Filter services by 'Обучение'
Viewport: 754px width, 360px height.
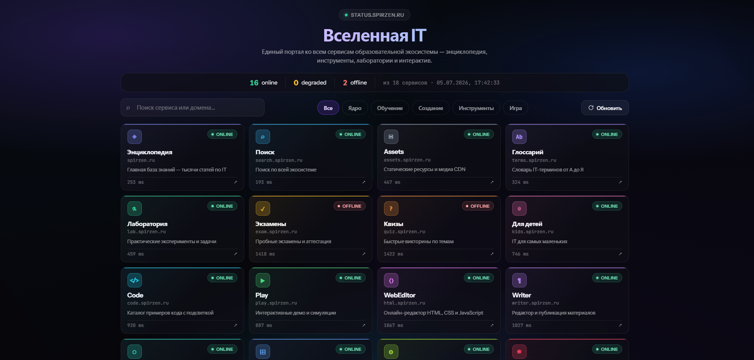pyautogui.click(x=390, y=108)
